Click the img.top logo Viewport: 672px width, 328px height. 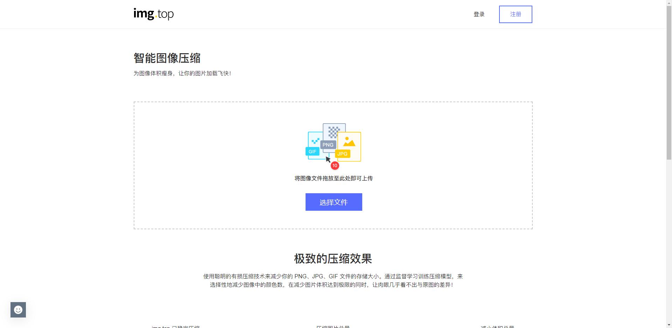coord(153,14)
